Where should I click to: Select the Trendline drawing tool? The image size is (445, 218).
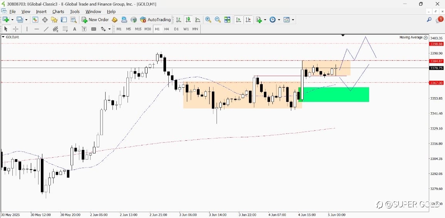point(46,29)
